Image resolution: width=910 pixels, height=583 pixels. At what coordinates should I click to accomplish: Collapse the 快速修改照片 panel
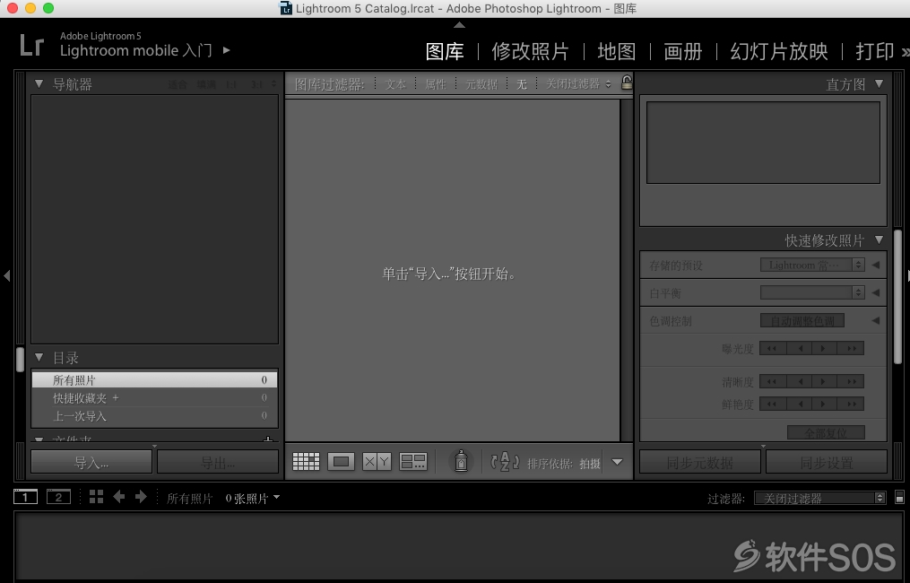click(x=879, y=239)
